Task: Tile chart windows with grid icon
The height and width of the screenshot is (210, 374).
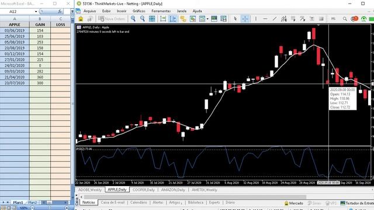Action: point(152,19)
